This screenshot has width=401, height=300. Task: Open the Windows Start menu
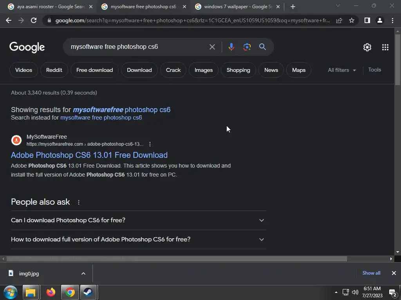pyautogui.click(x=11, y=292)
